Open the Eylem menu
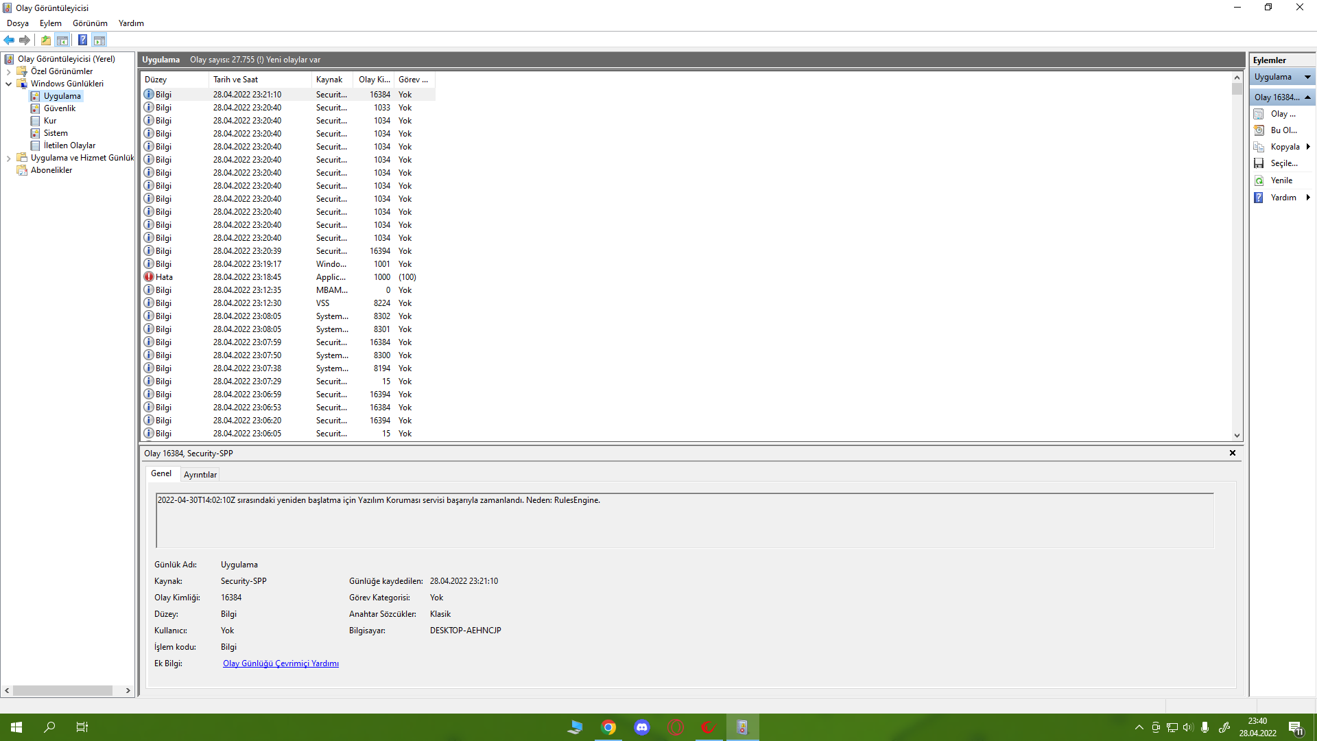Image resolution: width=1317 pixels, height=741 pixels. click(x=50, y=23)
